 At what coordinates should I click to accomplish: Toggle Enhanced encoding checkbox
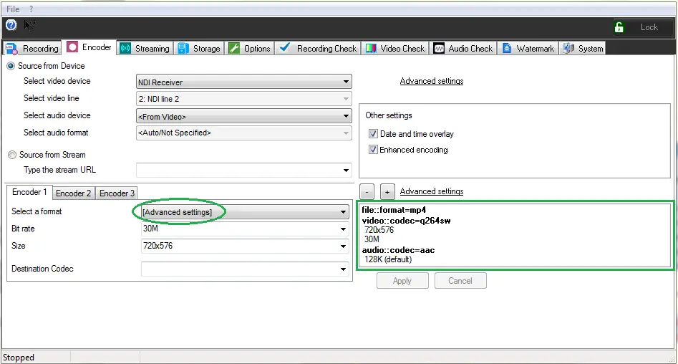coord(373,150)
